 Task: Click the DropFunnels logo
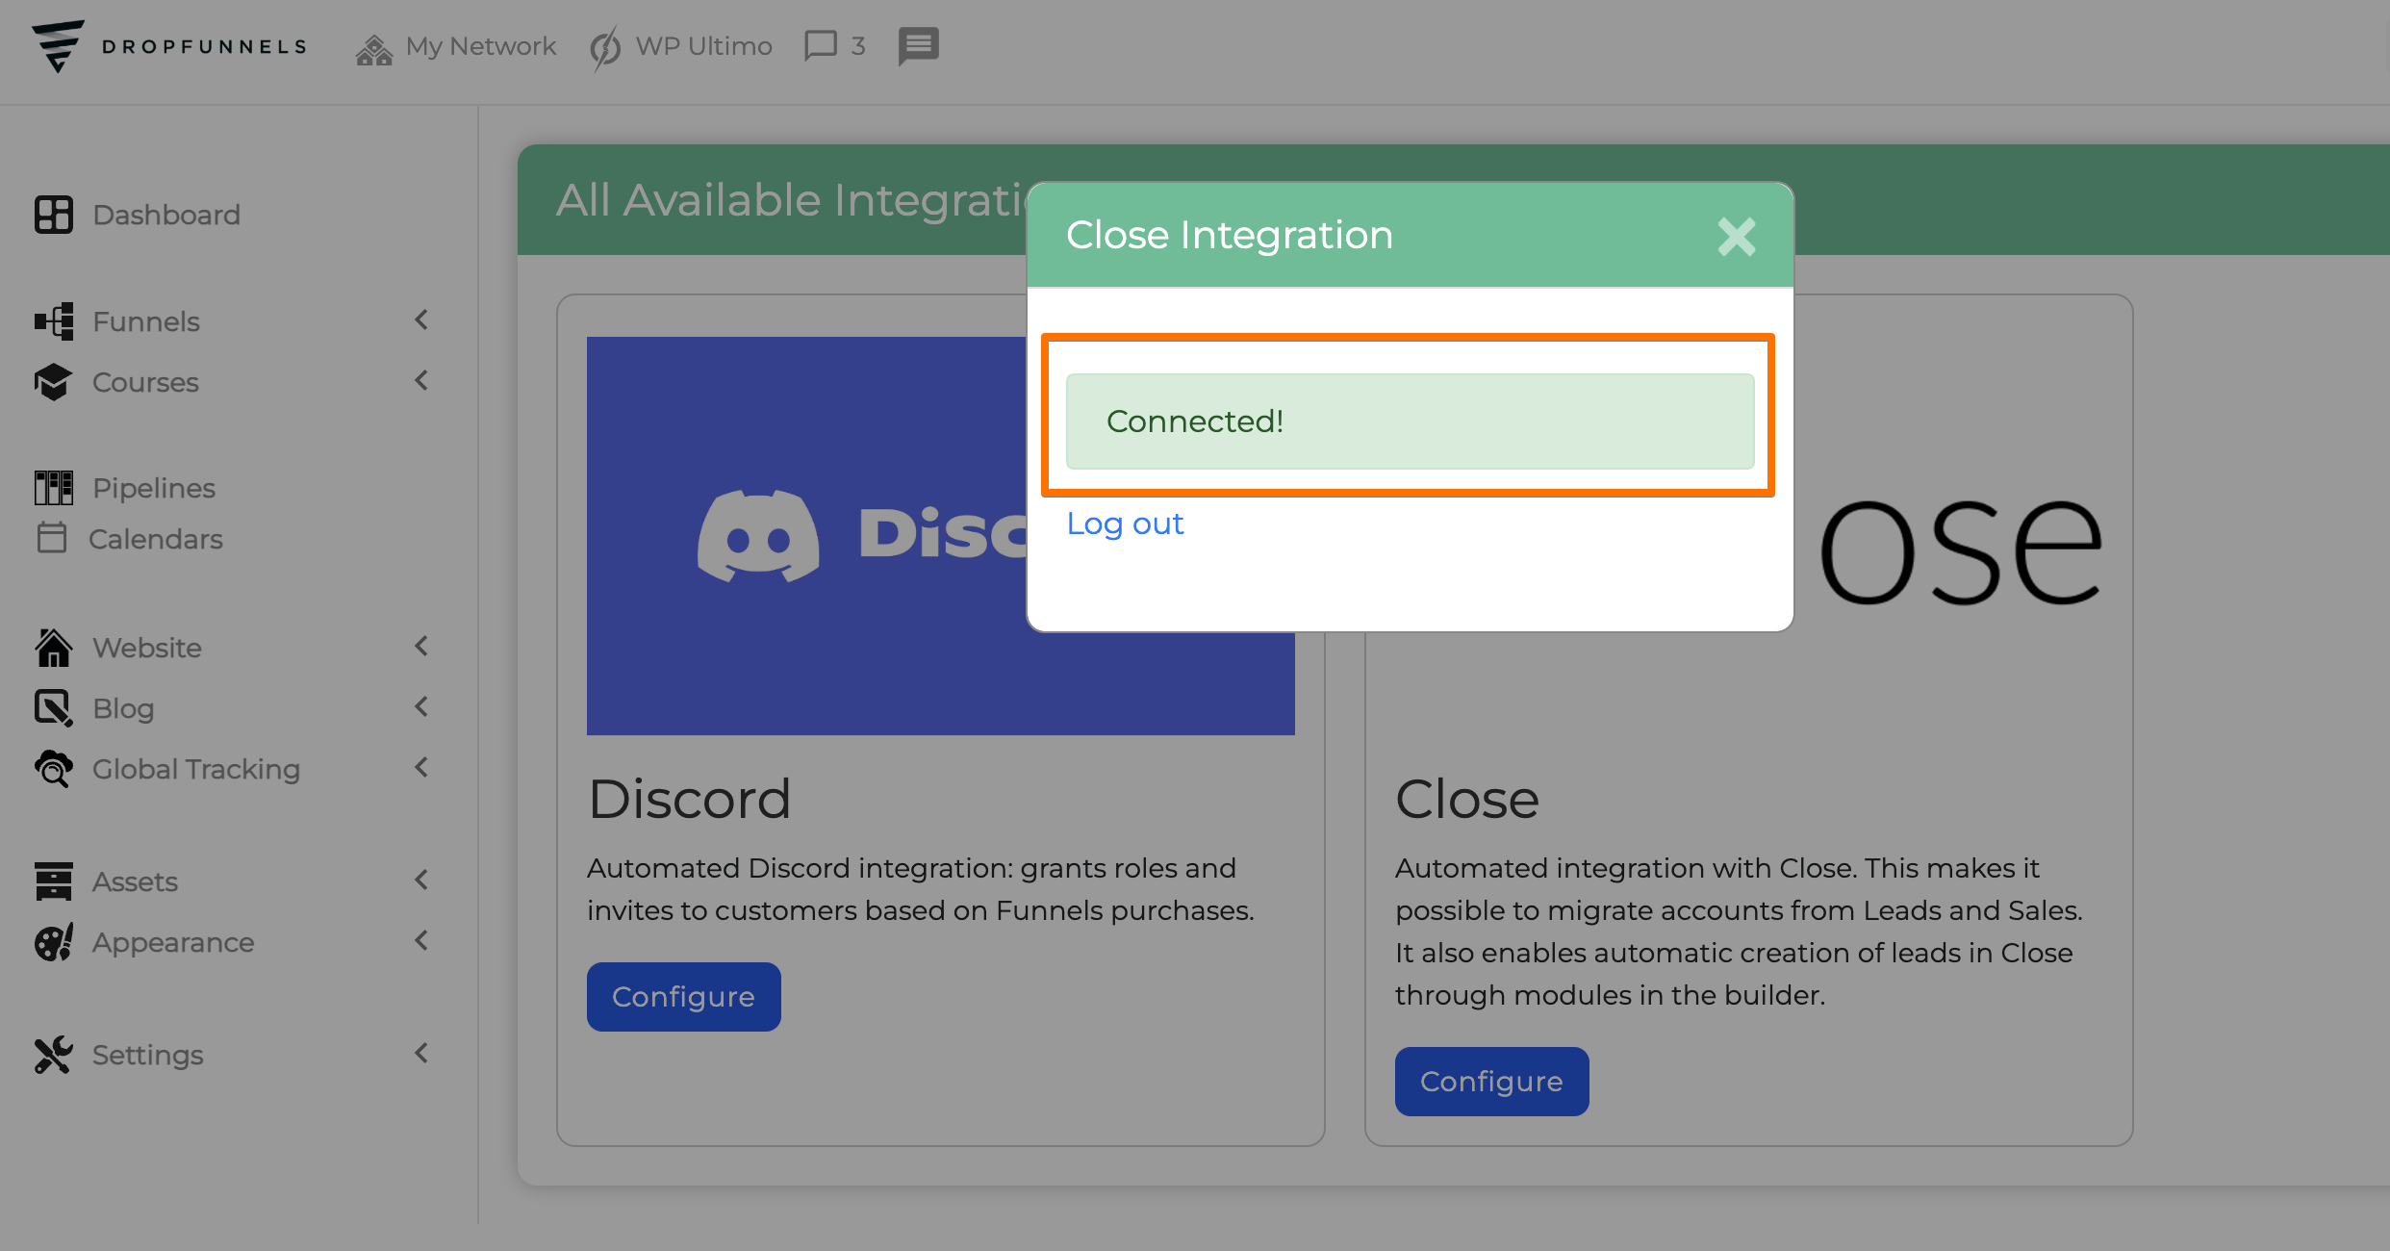169,45
